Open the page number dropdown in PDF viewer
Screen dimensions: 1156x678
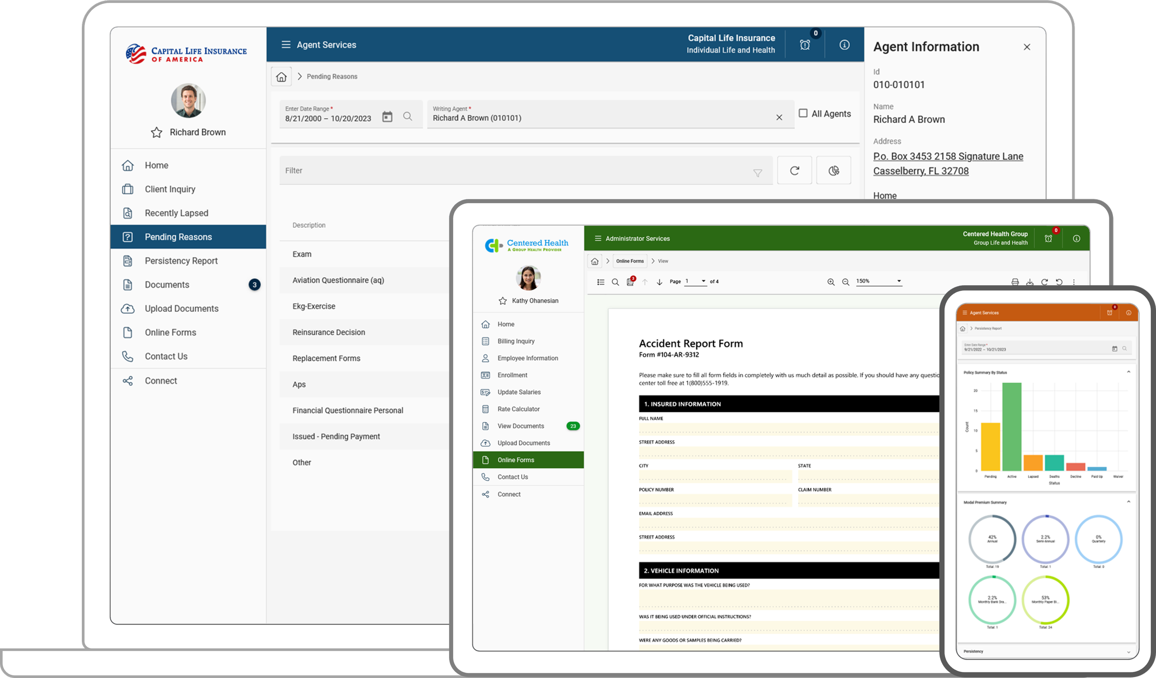703,281
